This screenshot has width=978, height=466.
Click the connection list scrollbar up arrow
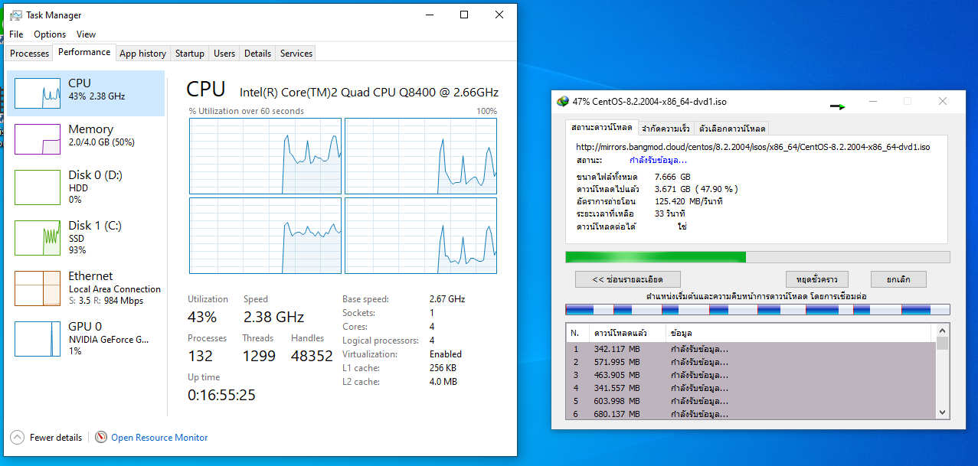tap(942, 330)
